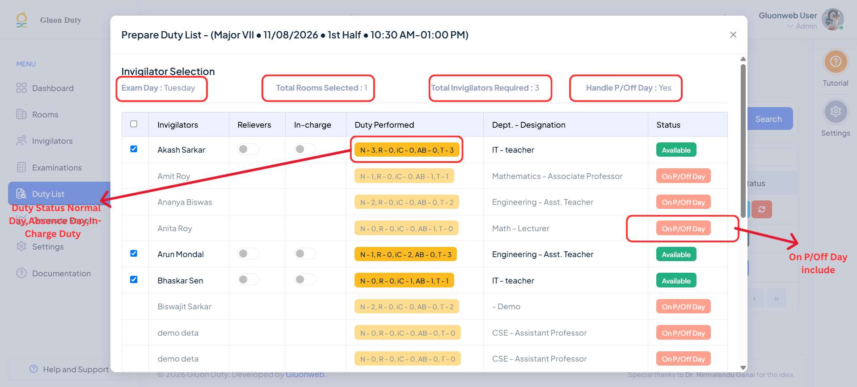Uncheck Bhaskar Sen's checkbox
This screenshot has width=857, height=387.
tap(134, 280)
